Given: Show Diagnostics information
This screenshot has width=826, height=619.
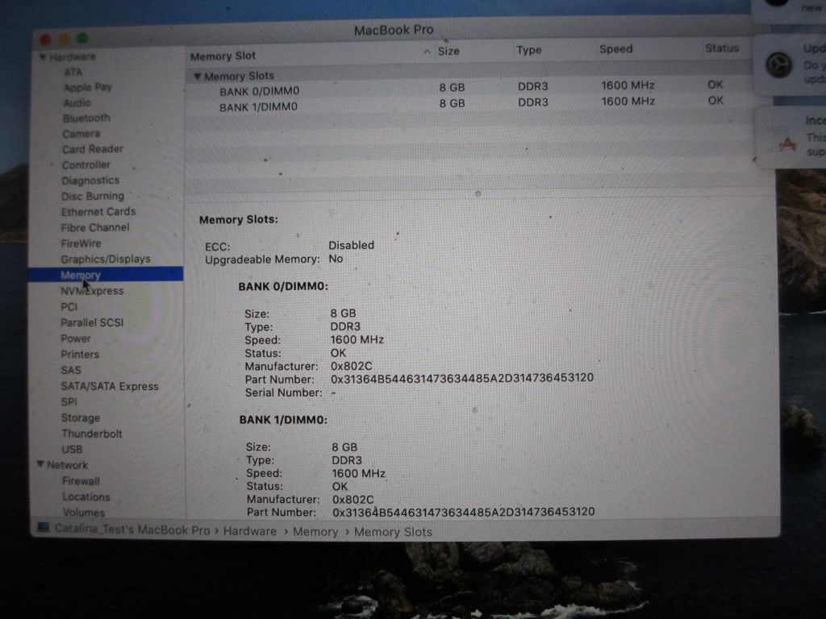Looking at the screenshot, I should click(x=90, y=181).
